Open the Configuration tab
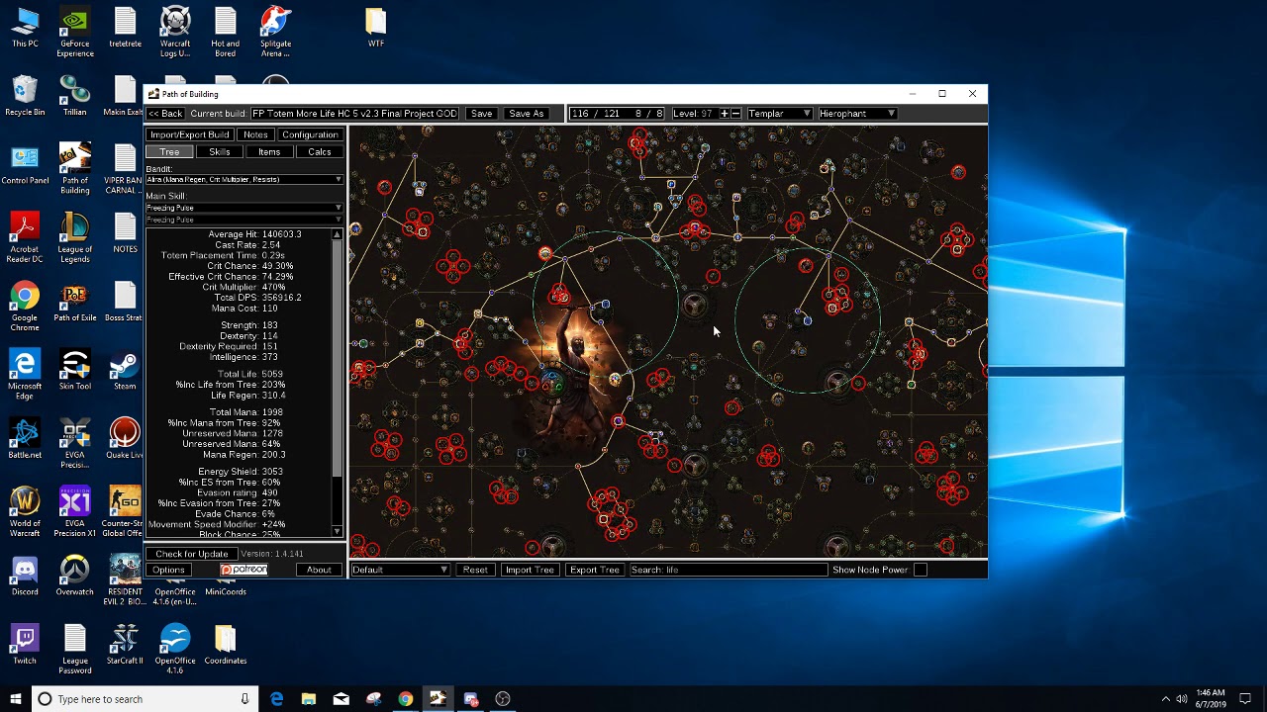1267x712 pixels. [x=309, y=134]
